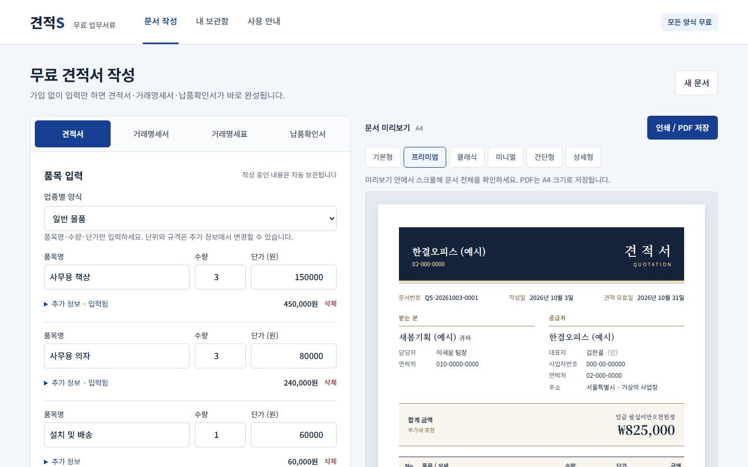Click the ₩825,000 total in the preview
This screenshot has height=467, width=748.
[x=646, y=430]
